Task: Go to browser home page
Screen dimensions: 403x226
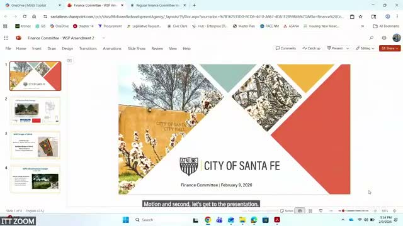Action: [x=34, y=16]
